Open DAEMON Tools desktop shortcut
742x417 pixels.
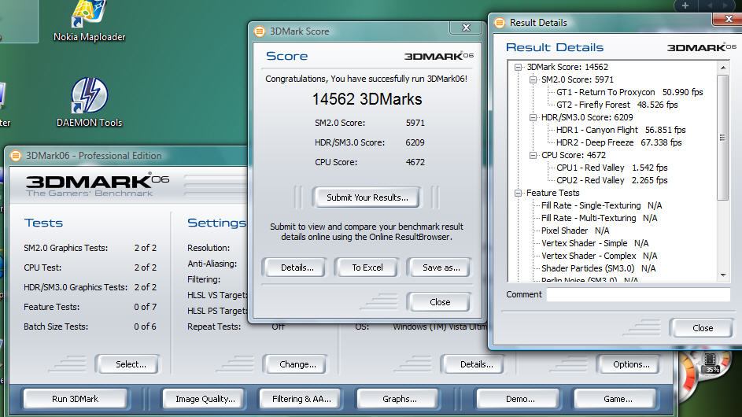89,103
